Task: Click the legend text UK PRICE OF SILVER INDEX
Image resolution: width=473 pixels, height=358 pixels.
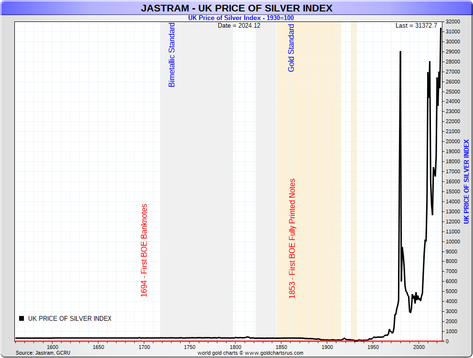Action: click(70, 318)
